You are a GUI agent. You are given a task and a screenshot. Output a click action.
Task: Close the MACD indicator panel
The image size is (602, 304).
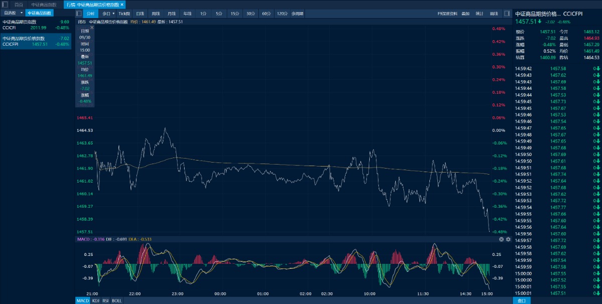501,239
